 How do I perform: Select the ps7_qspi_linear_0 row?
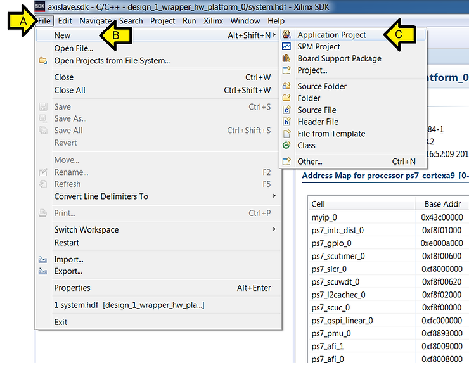click(389, 320)
